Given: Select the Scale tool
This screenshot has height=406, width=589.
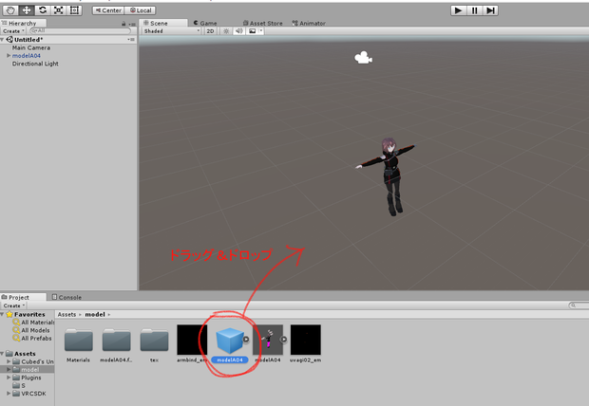Looking at the screenshot, I should (59, 10).
